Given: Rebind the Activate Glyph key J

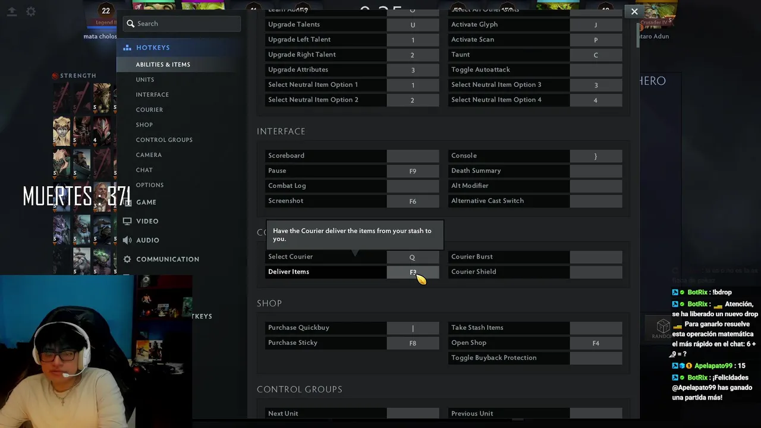Looking at the screenshot, I should [x=596, y=25].
